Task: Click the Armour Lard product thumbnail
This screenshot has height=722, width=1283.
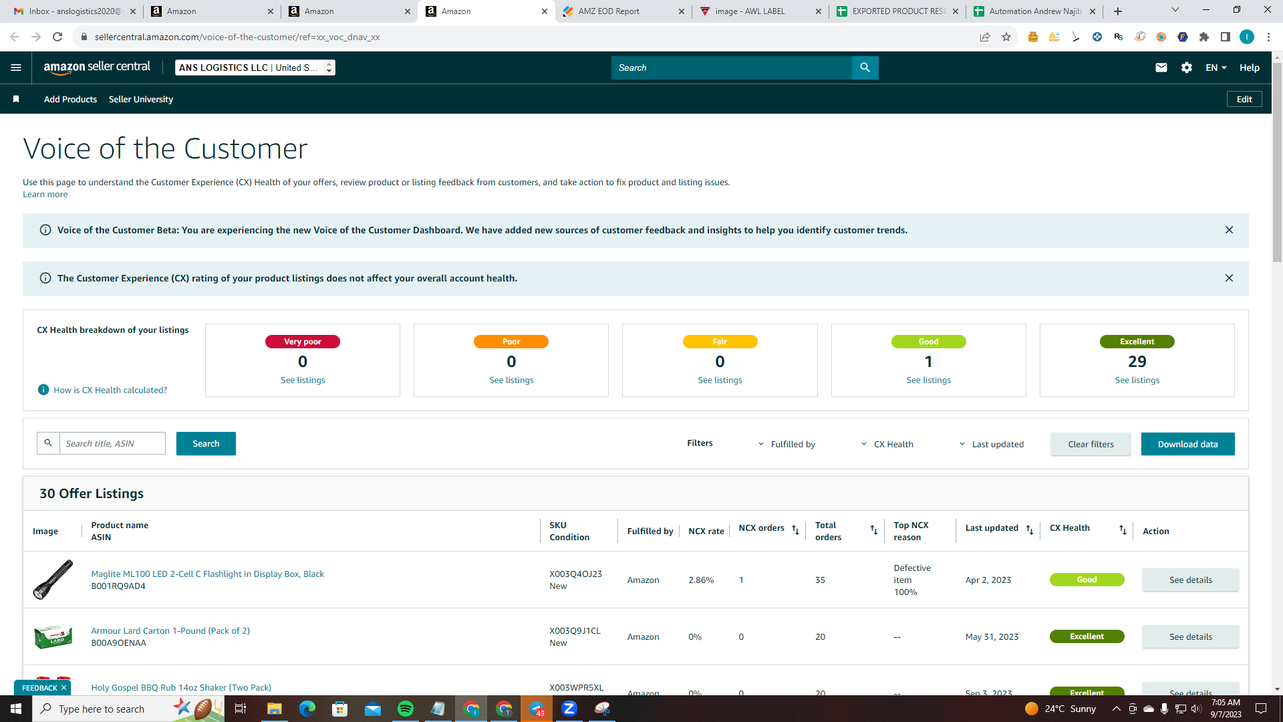Action: (53, 636)
